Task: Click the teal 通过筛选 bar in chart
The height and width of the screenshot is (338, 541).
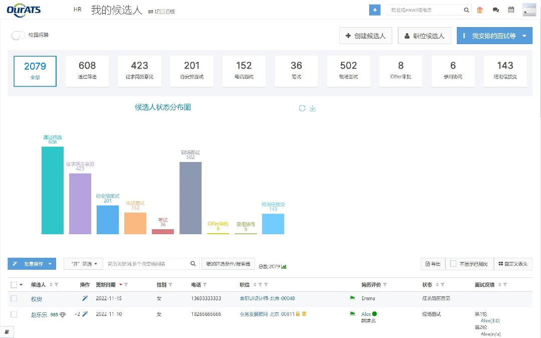Action: [53, 191]
